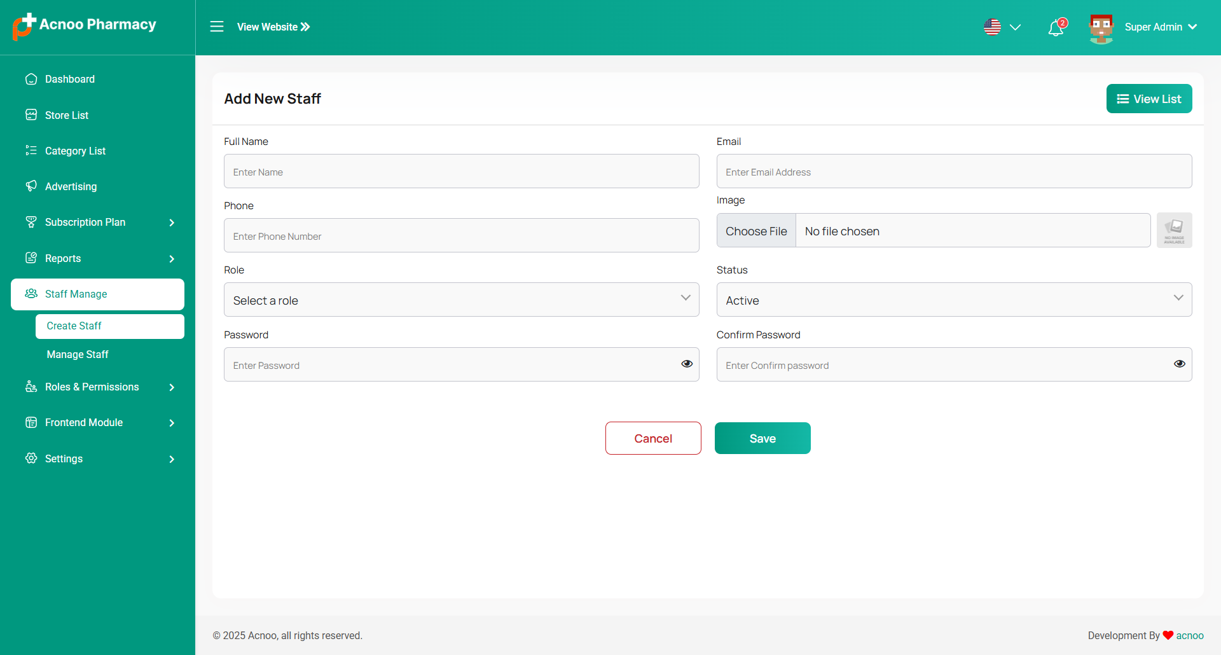Click the US flag language icon

[992, 27]
